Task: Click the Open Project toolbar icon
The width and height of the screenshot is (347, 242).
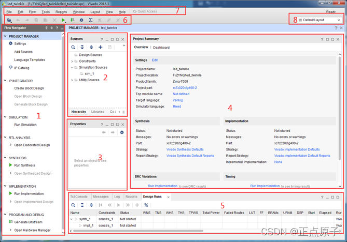Action: click(x=9, y=20)
